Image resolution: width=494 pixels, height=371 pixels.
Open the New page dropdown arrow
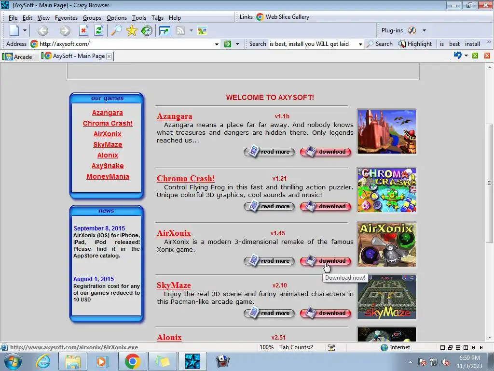click(25, 30)
